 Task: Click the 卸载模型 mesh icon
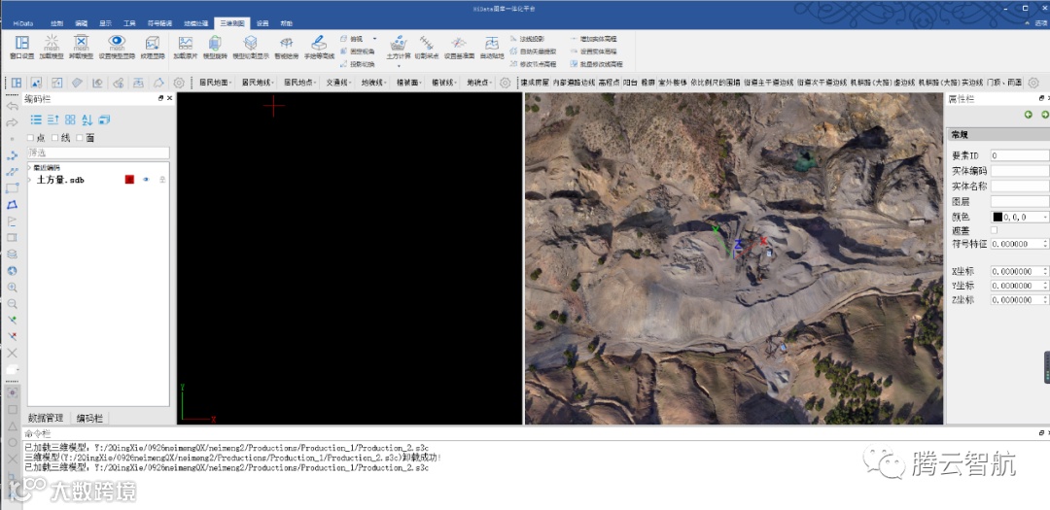[81, 43]
